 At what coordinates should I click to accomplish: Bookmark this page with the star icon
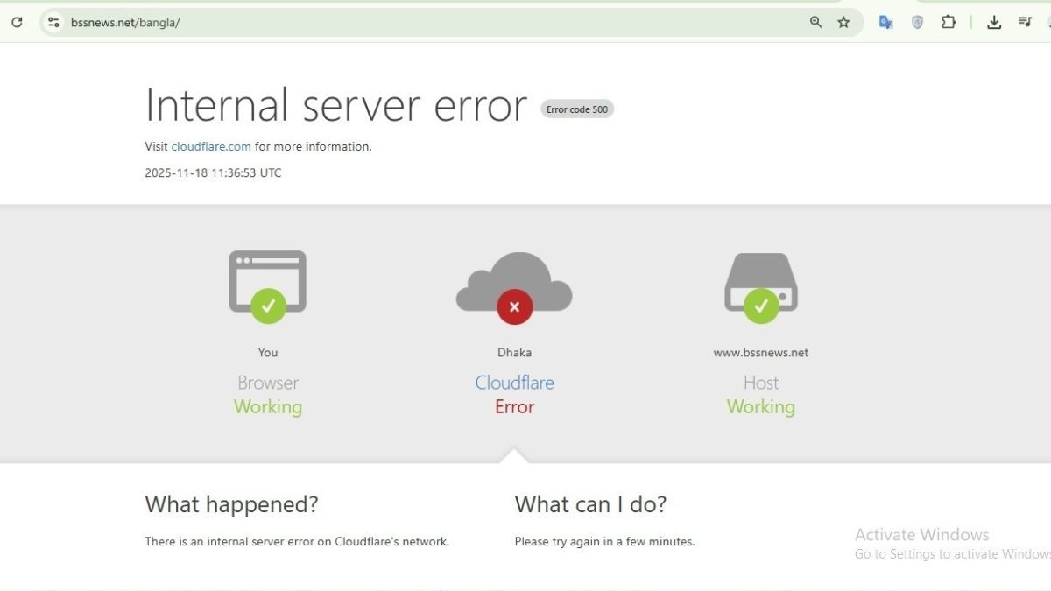(843, 23)
